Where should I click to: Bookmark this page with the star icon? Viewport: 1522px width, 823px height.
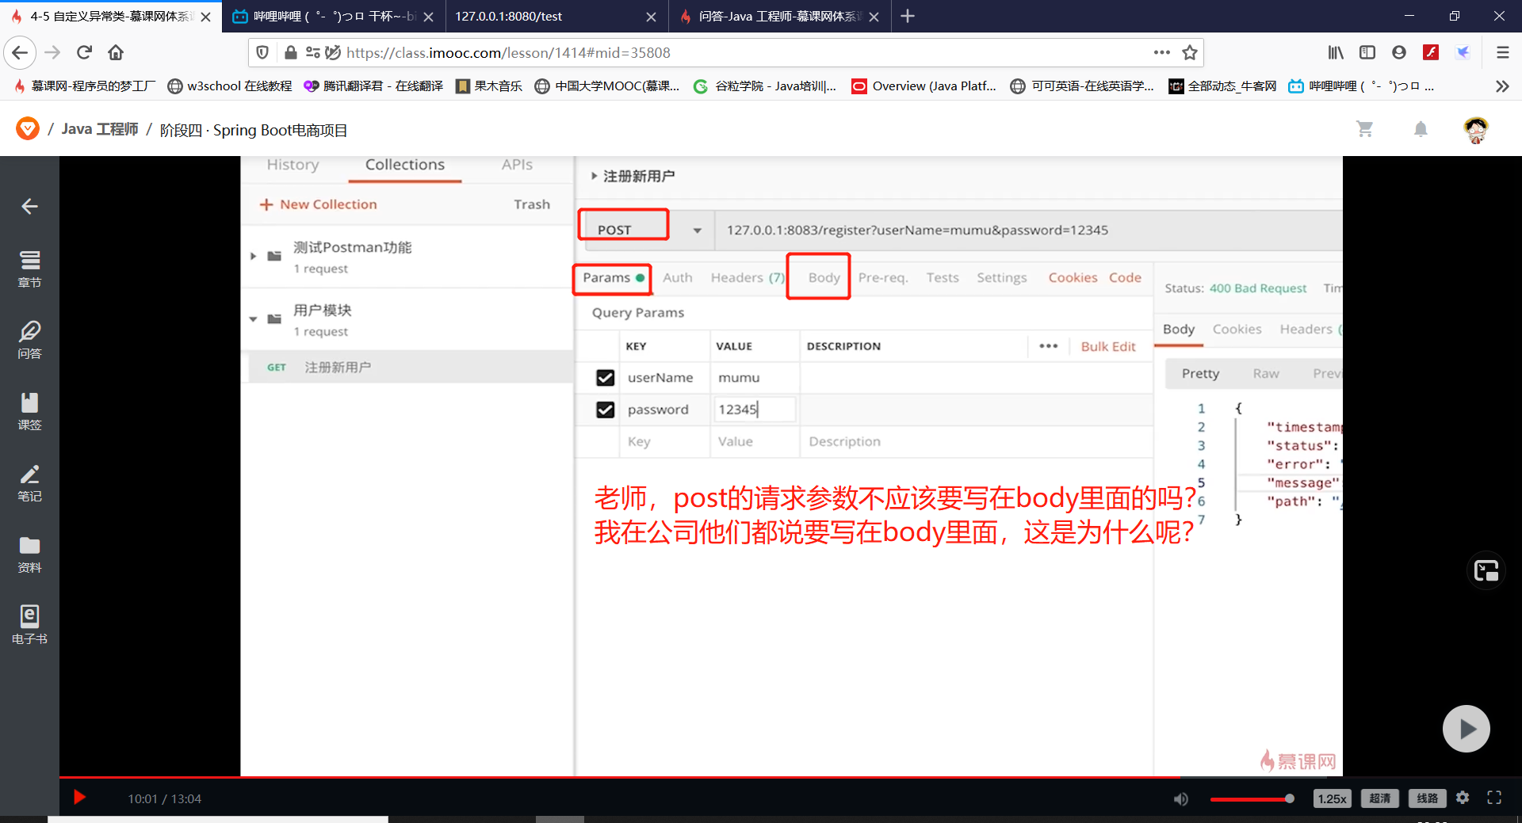point(1189,52)
